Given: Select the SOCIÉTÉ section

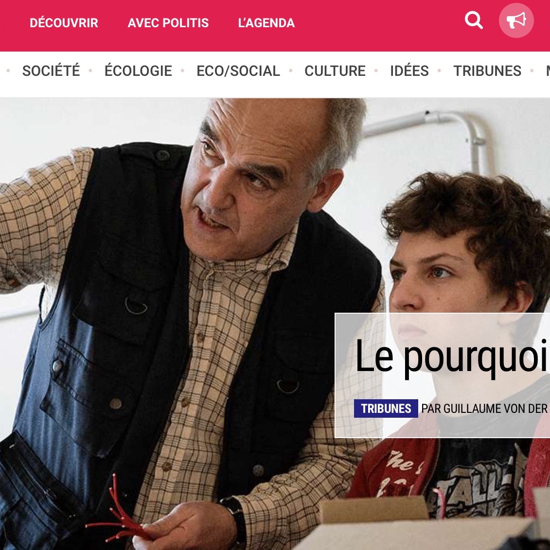Looking at the screenshot, I should click(51, 71).
